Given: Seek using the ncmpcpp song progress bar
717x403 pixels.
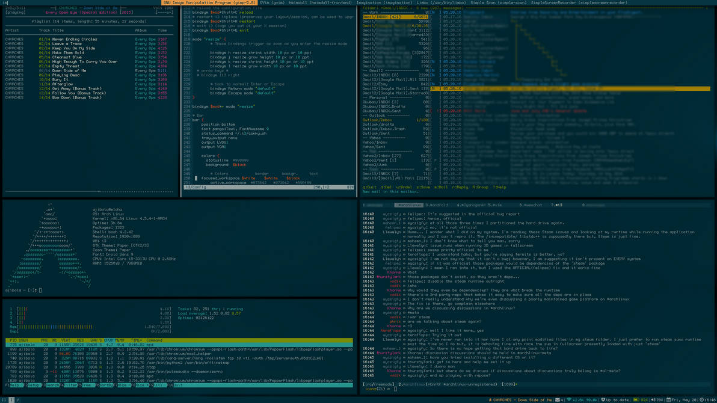Looking at the screenshot, I should coord(89,192).
